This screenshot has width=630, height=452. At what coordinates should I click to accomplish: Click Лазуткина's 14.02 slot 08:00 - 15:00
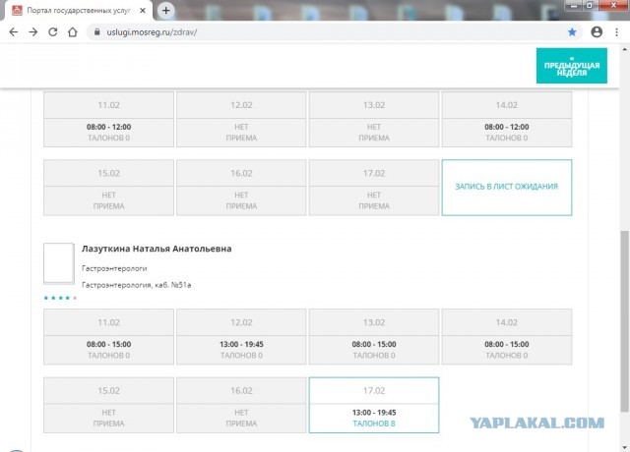(507, 337)
